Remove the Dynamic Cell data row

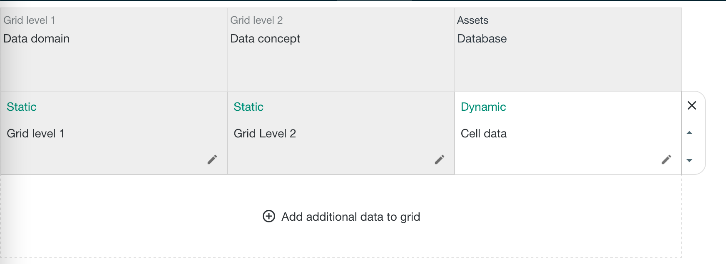click(x=692, y=105)
